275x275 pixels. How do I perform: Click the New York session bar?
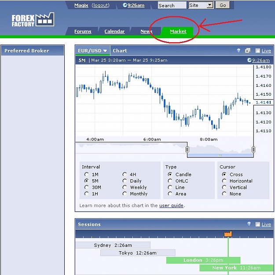coord(237,268)
